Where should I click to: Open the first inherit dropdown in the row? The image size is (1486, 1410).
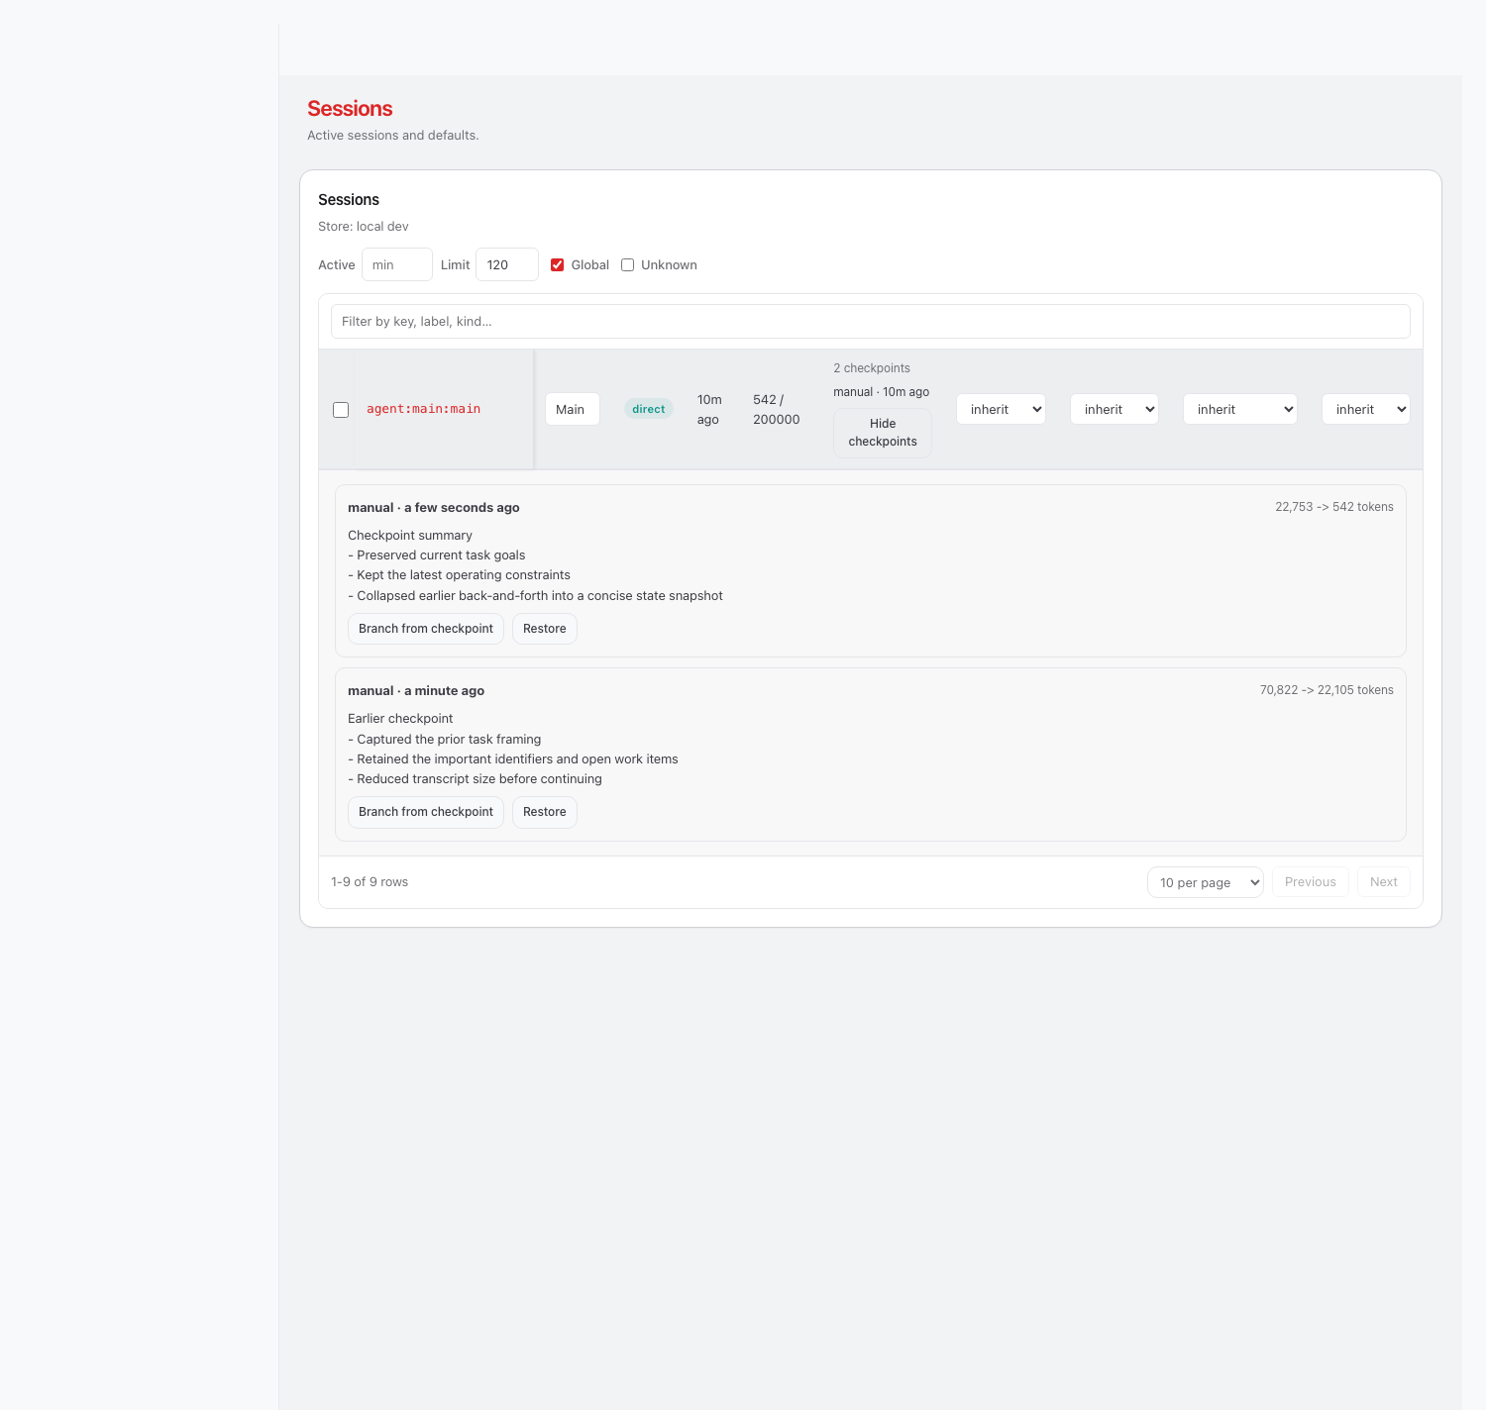pos(1001,410)
